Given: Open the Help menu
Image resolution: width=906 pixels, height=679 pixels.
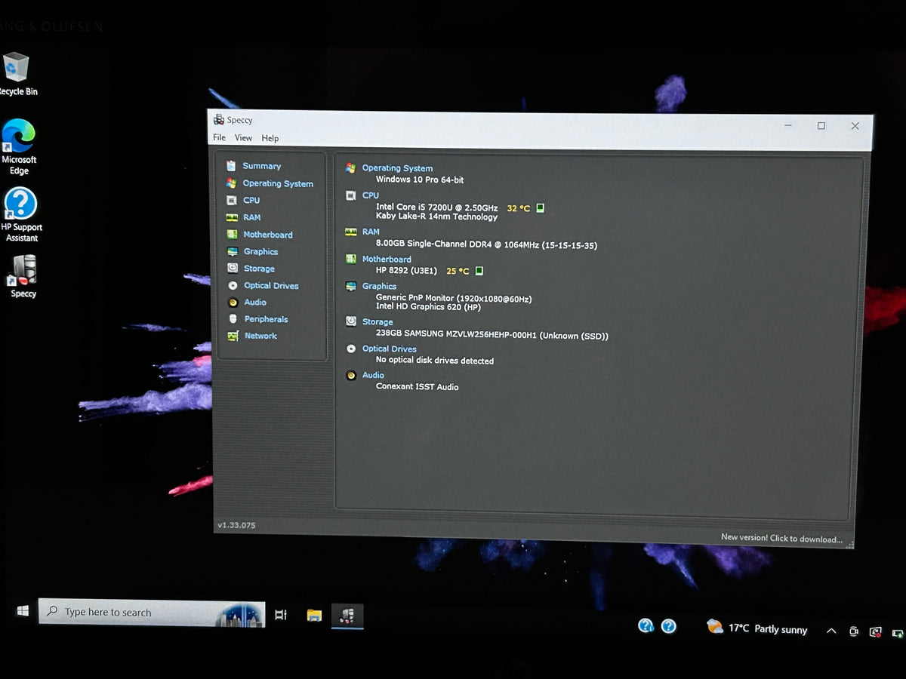Looking at the screenshot, I should (270, 138).
